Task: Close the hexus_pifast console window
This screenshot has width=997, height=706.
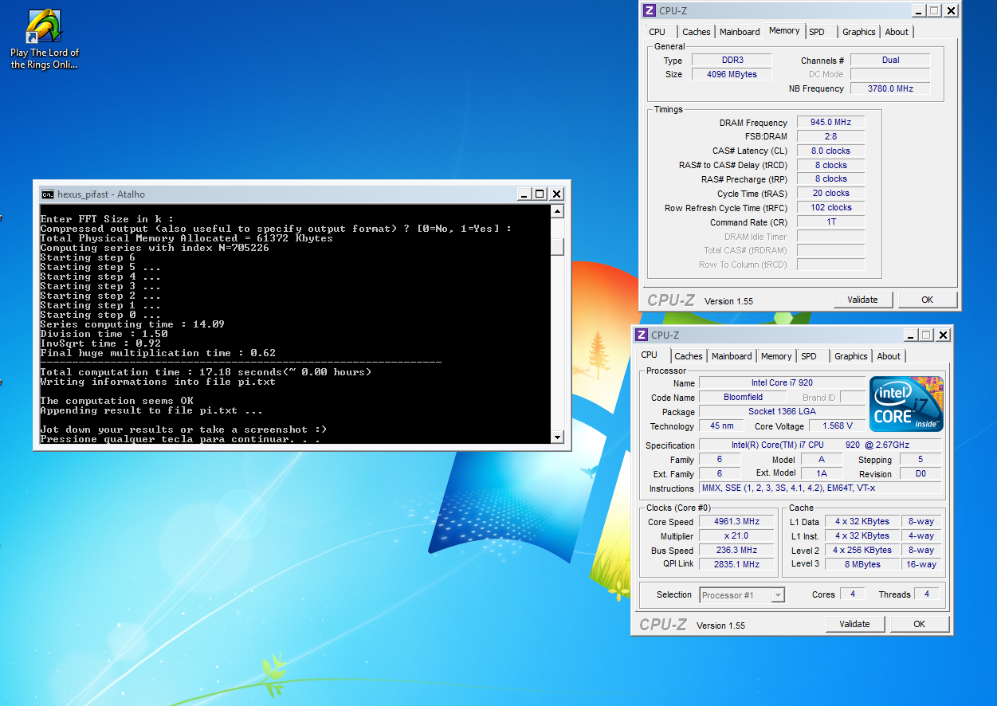Action: pyautogui.click(x=556, y=194)
